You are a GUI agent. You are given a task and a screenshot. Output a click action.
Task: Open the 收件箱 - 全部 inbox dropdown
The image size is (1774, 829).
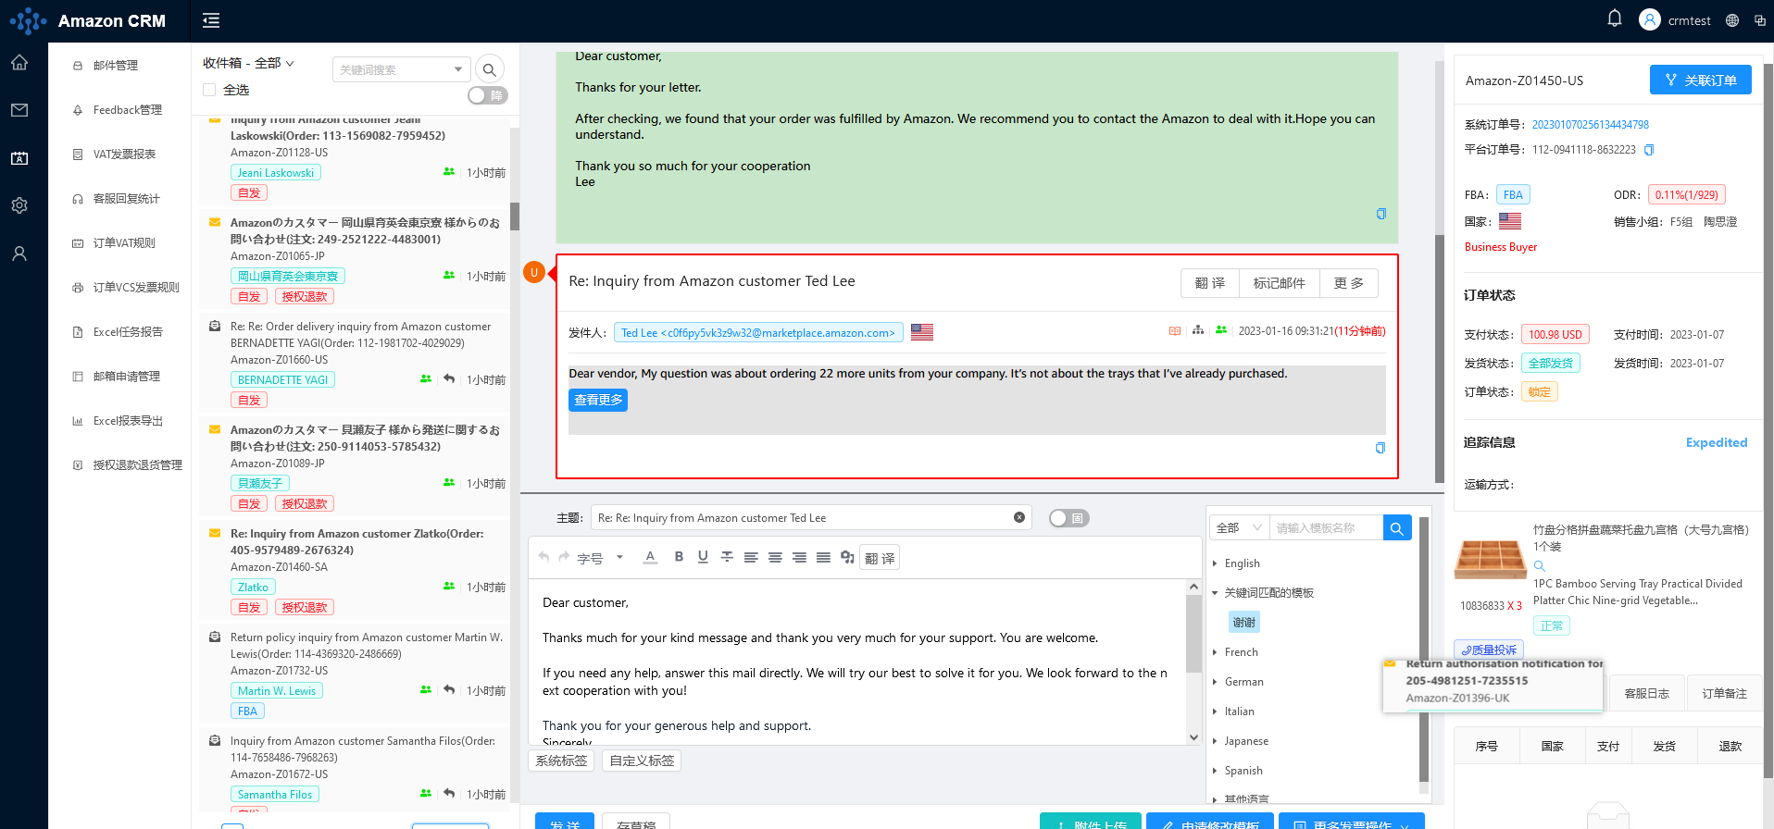pos(248,63)
